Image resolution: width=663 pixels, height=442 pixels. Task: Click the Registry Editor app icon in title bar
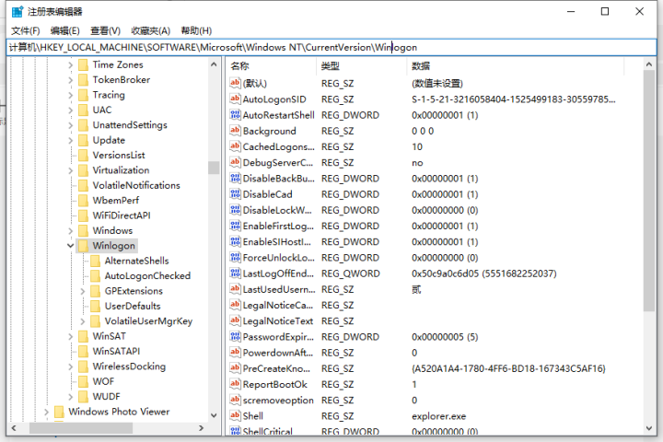coord(17,11)
